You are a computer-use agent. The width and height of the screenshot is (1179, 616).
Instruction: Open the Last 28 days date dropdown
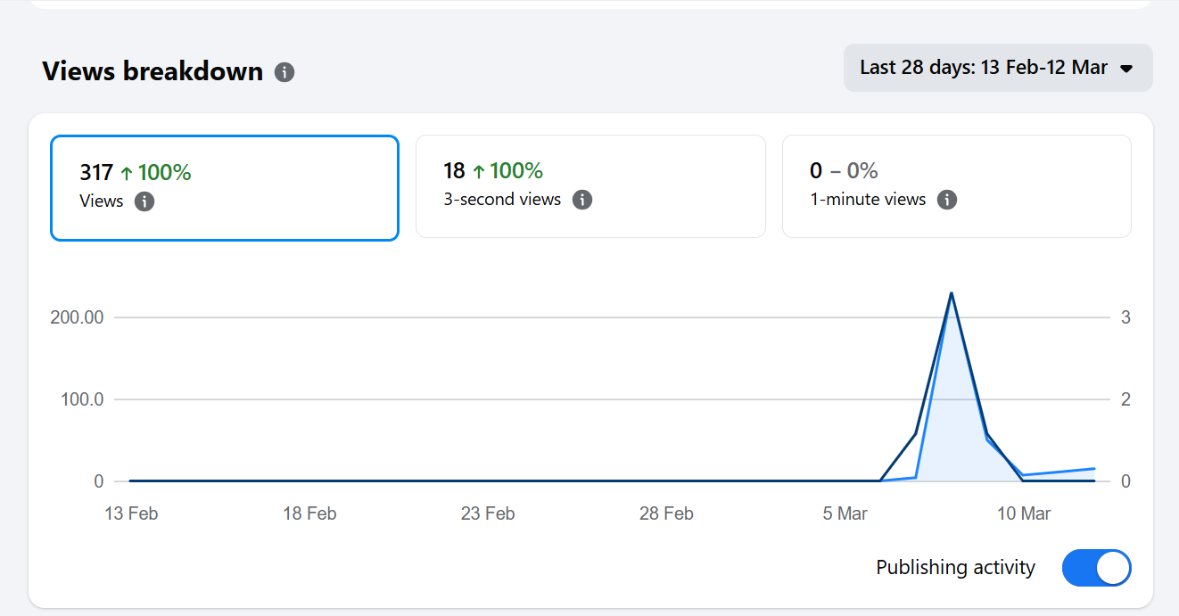pos(997,68)
